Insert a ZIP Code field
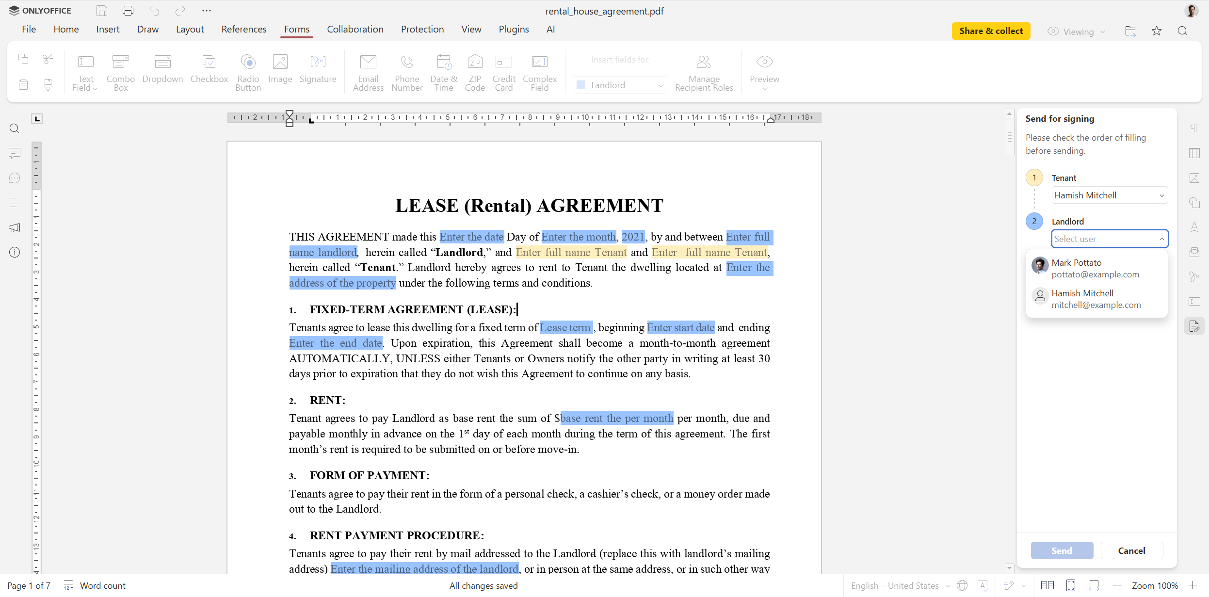The height and width of the screenshot is (597, 1209). [x=475, y=73]
